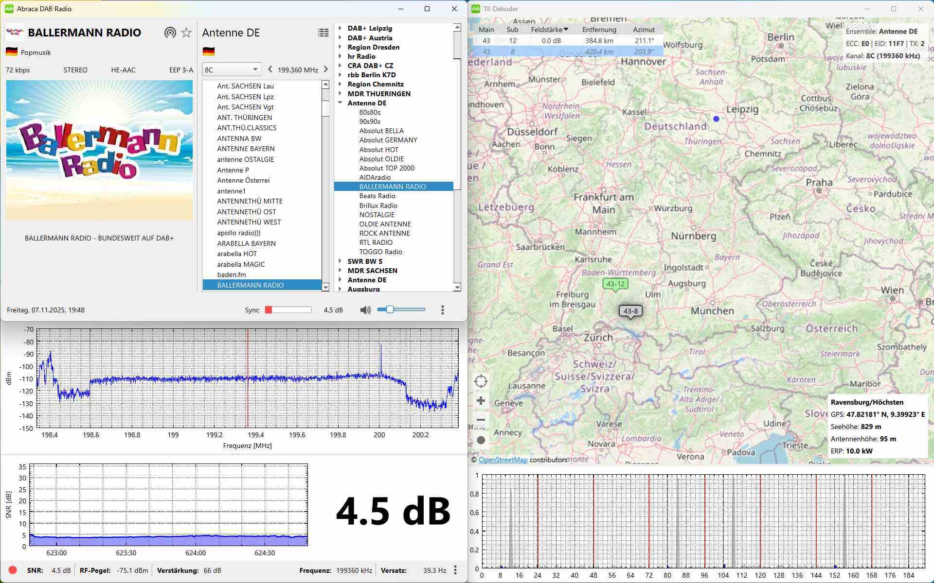This screenshot has width=934, height=583.
Task: Open the OpenStreetMap link
Action: (503, 460)
